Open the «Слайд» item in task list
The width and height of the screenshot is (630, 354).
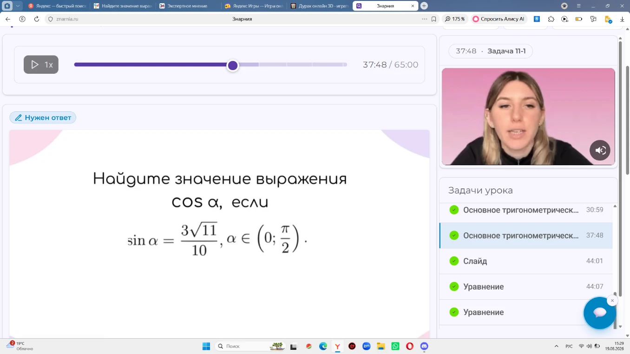point(526,261)
